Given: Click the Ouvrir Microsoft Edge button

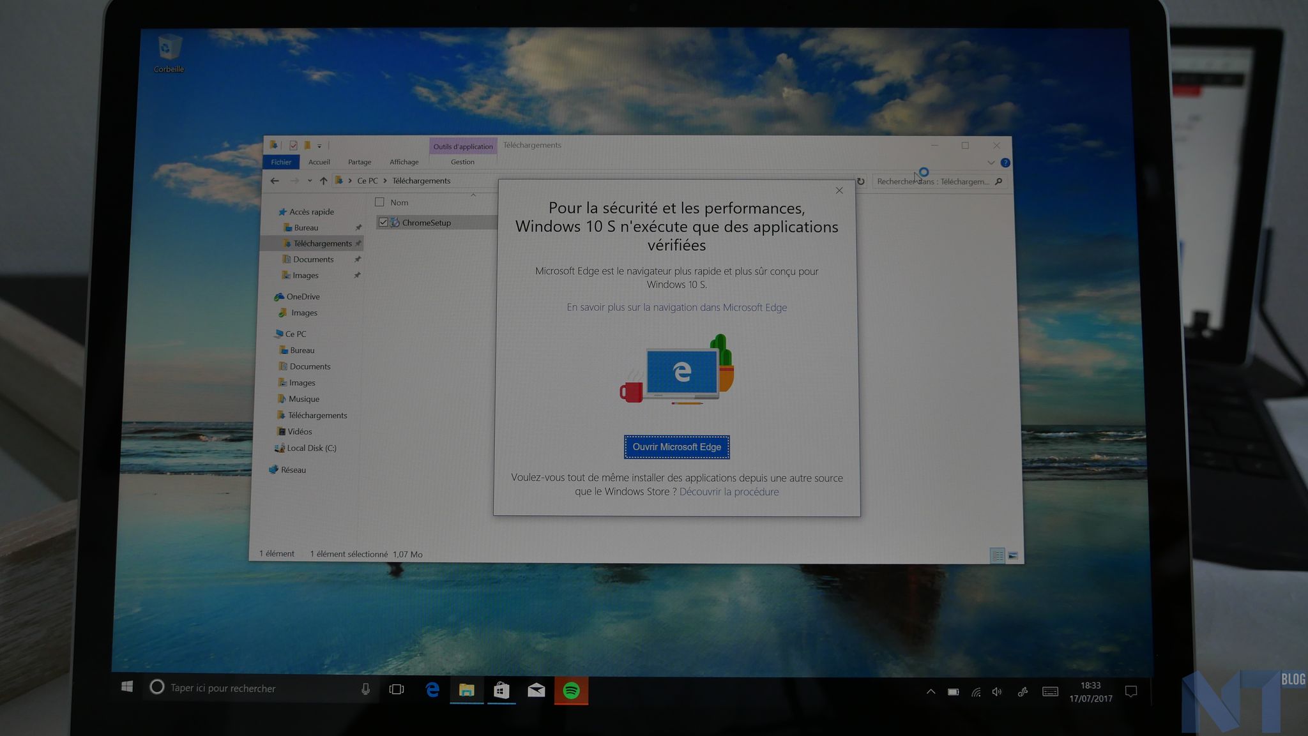Looking at the screenshot, I should (x=676, y=447).
